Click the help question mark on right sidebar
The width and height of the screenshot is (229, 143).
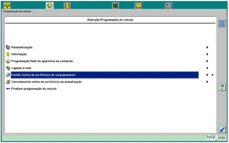222,87
